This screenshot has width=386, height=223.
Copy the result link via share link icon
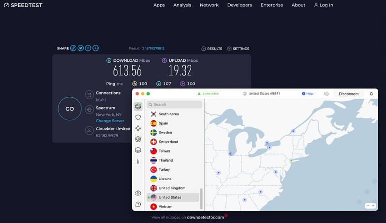coord(73,48)
